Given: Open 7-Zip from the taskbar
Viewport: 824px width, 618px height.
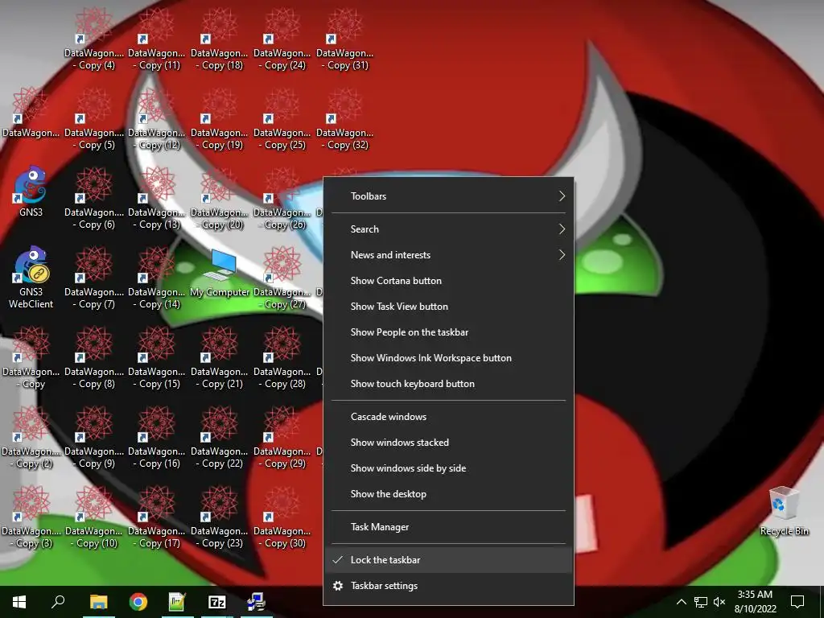Looking at the screenshot, I should [217, 602].
